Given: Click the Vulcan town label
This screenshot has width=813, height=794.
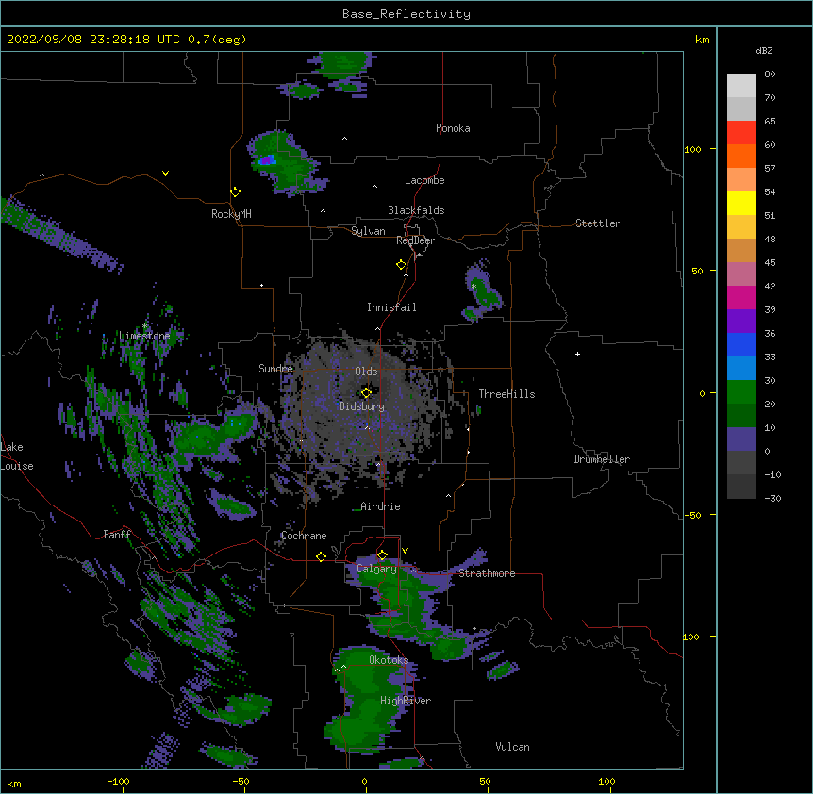Looking at the screenshot, I should [x=512, y=747].
